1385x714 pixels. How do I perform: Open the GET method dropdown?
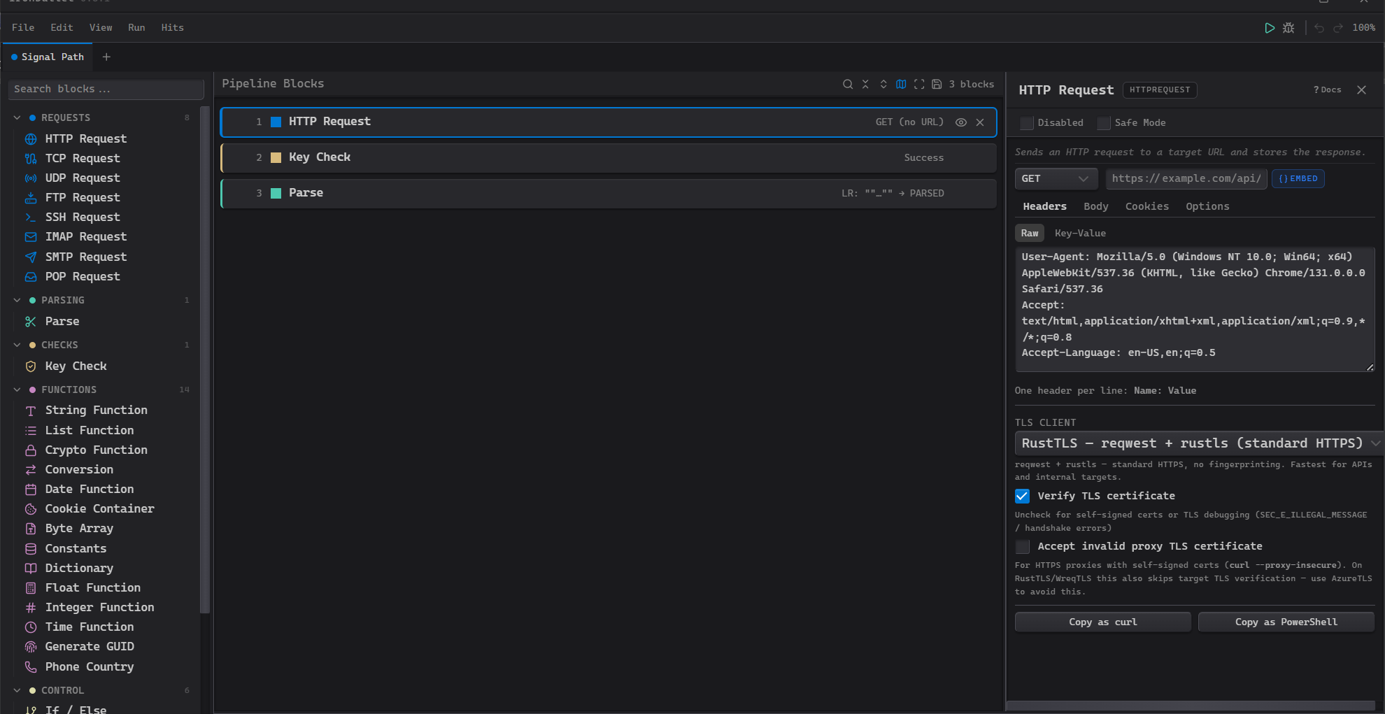click(1056, 178)
